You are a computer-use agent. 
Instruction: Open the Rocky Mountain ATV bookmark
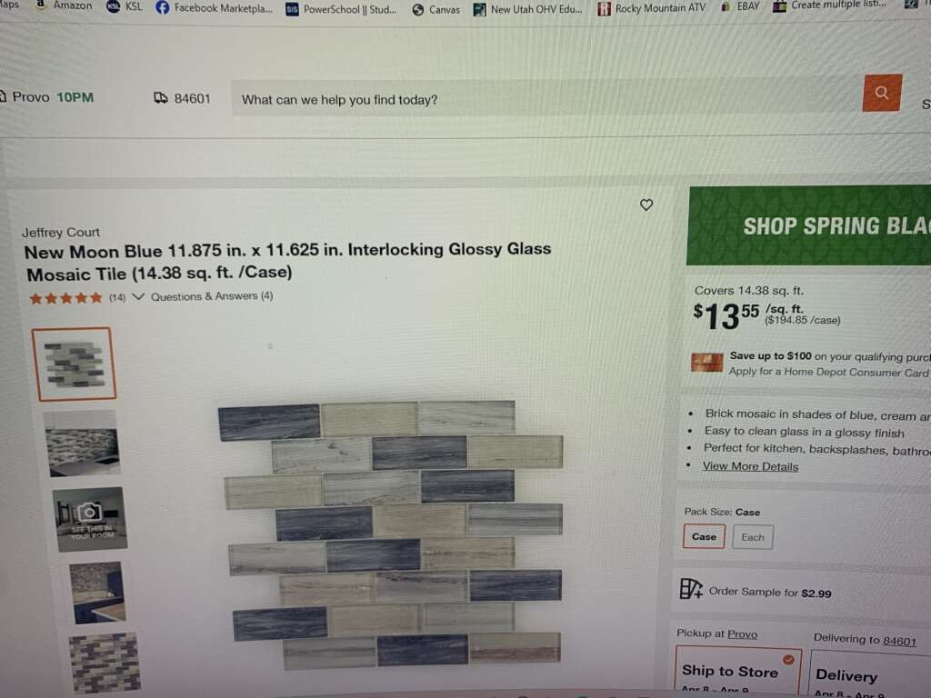click(x=652, y=8)
